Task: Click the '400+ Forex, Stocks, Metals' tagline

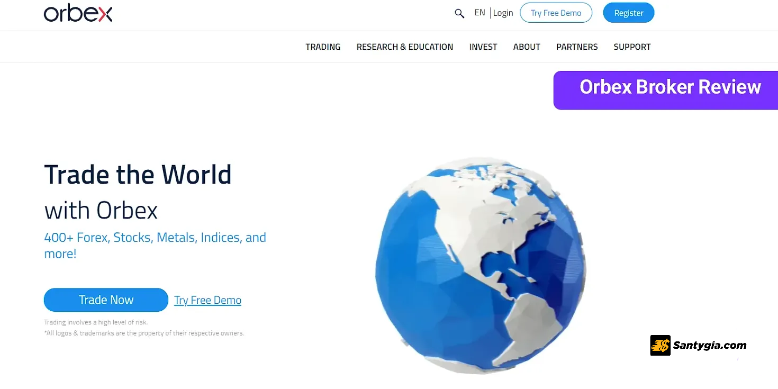Action: click(x=155, y=245)
